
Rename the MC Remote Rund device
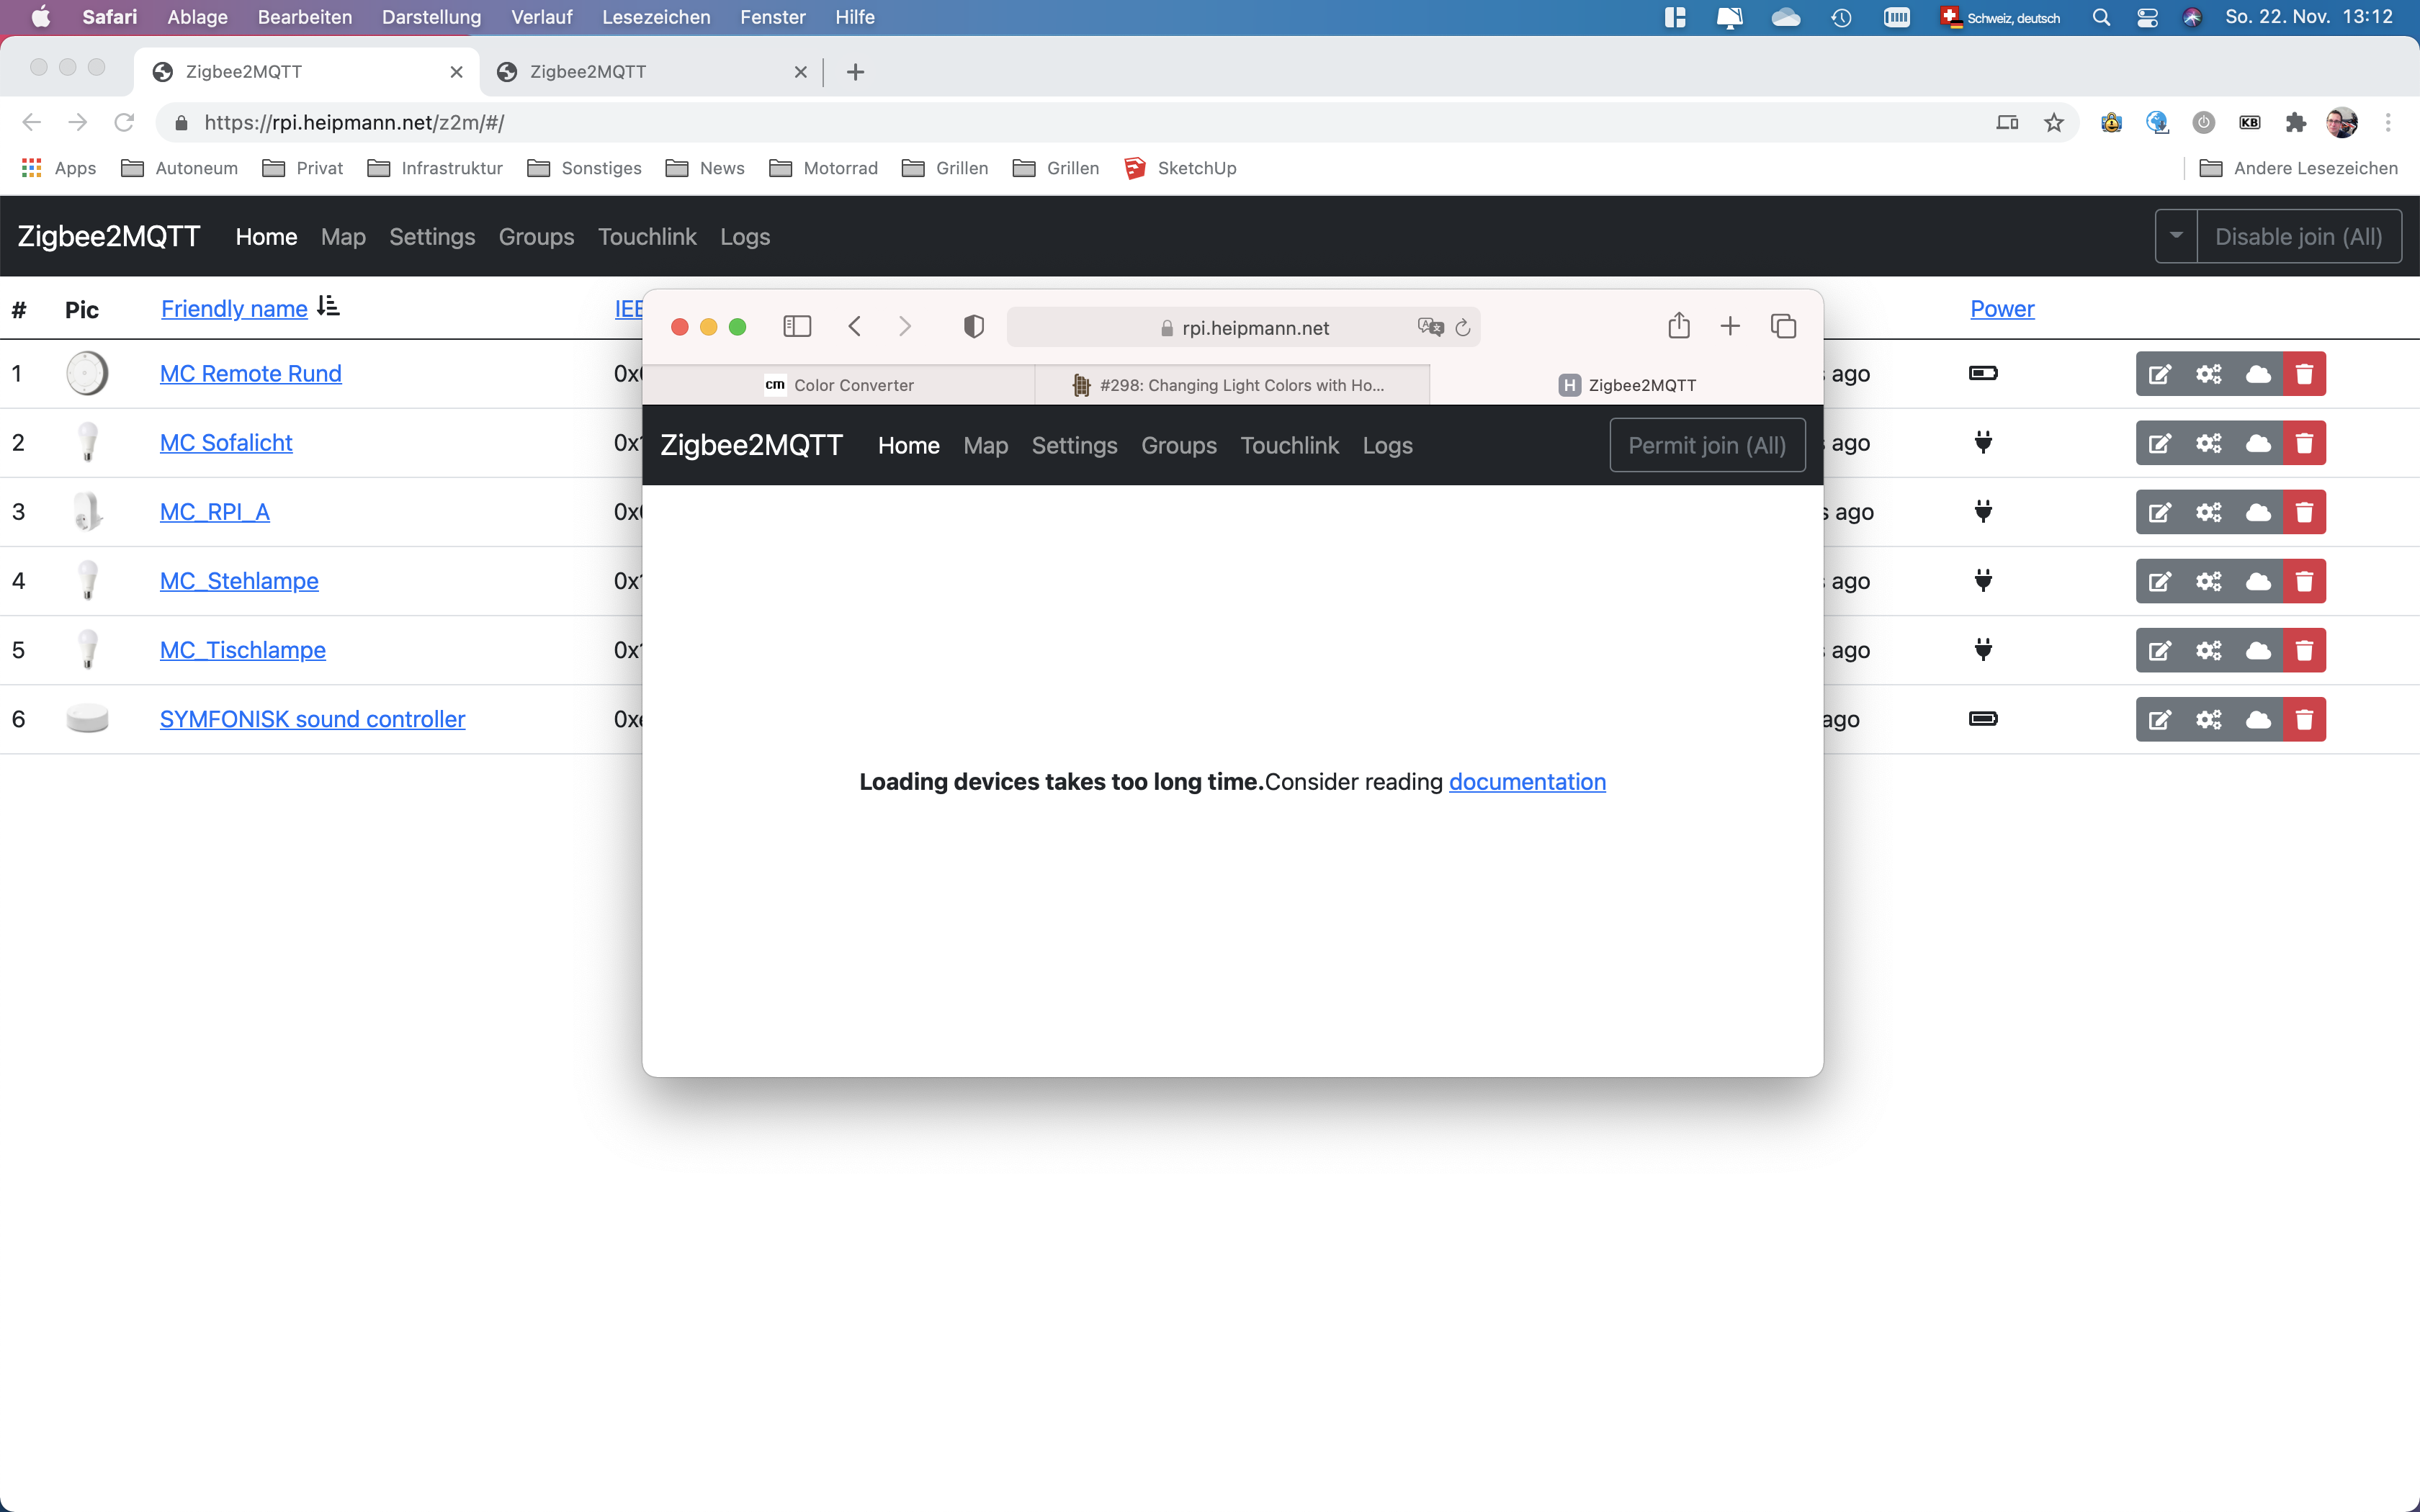click(2161, 373)
